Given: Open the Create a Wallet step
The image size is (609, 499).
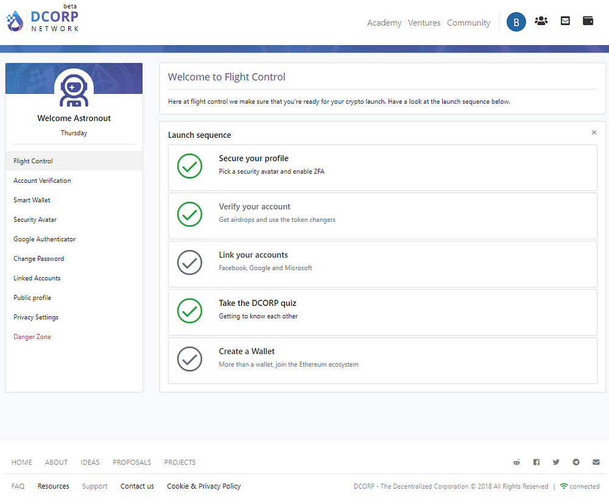Looking at the screenshot, I should click(x=382, y=360).
